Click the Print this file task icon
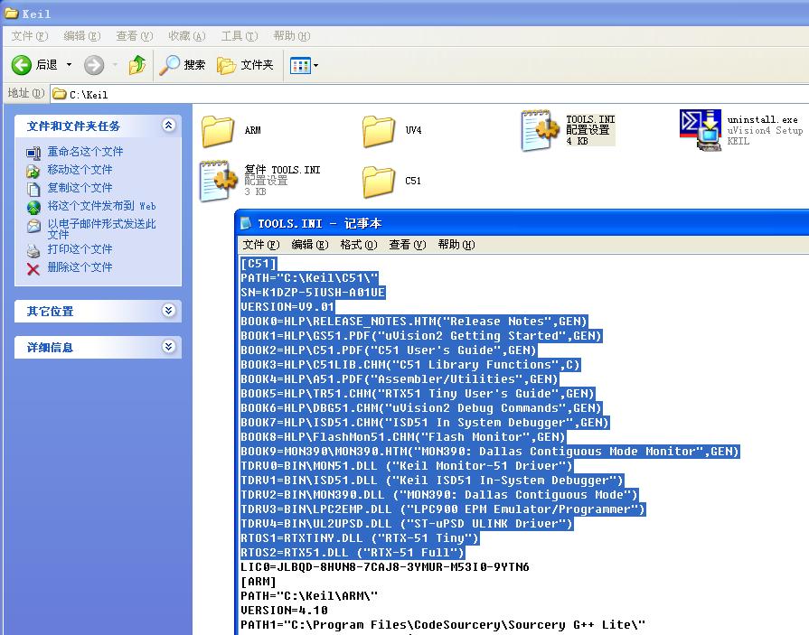The width and height of the screenshot is (809, 635). coord(33,250)
